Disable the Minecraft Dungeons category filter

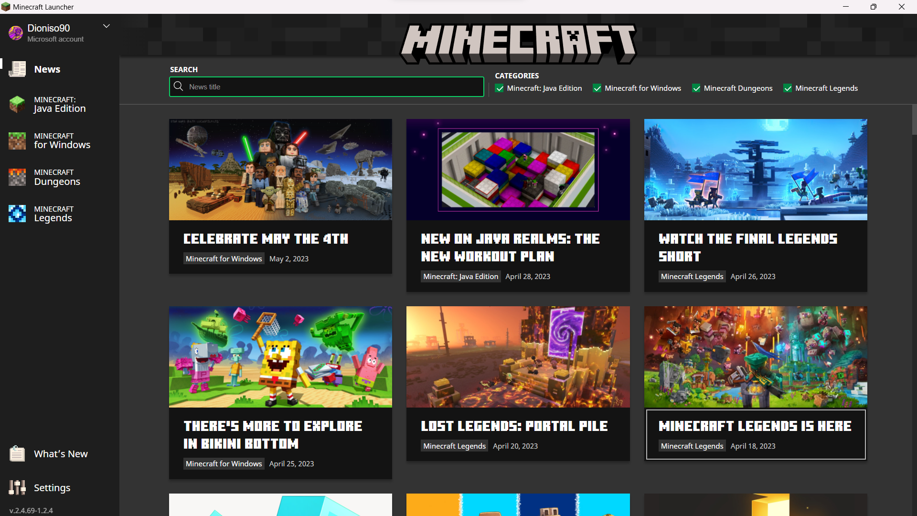click(x=696, y=88)
